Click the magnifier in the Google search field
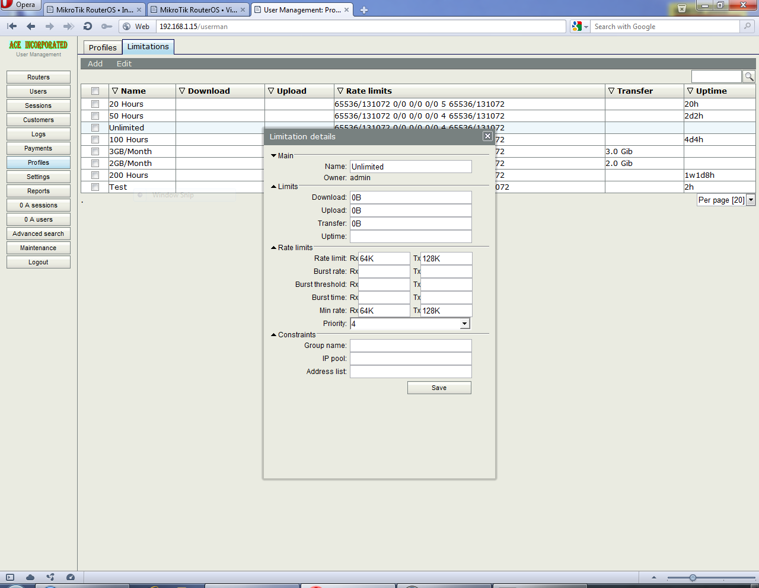 (747, 26)
